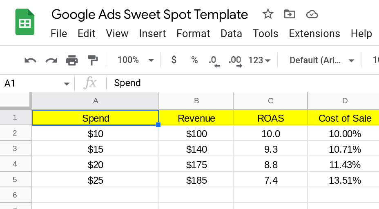Open the Help menu
Image resolution: width=379 pixels, height=209 pixels.
[x=361, y=33]
